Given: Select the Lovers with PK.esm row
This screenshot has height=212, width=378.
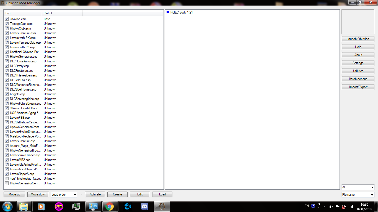Looking at the screenshot, I should coord(23,38).
